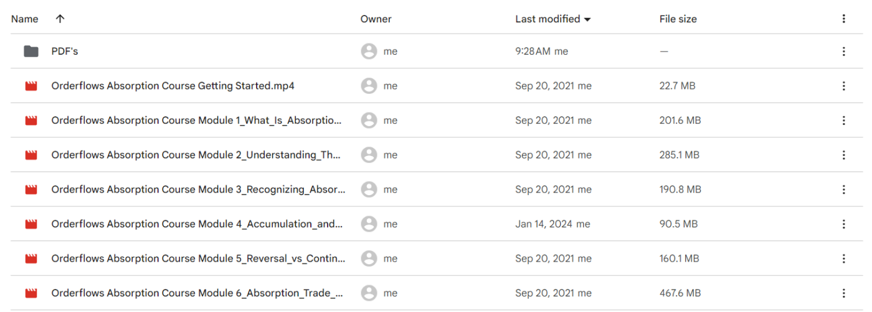Click the video icon for Getting Started.mp4
The image size is (872, 312).
point(31,86)
